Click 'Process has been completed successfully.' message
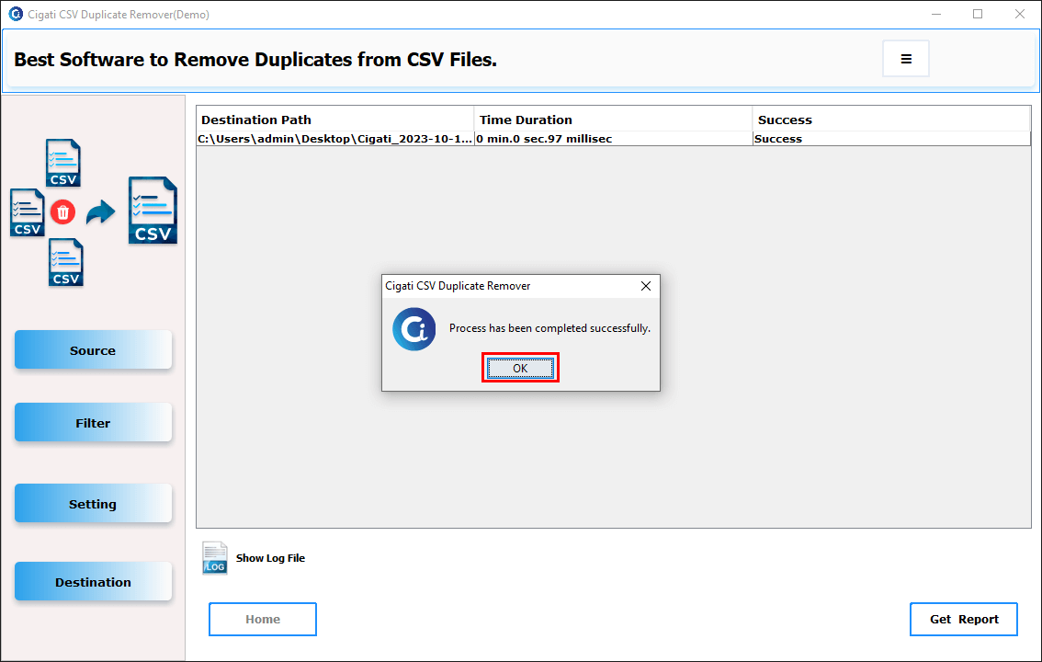The width and height of the screenshot is (1042, 662). pyautogui.click(x=549, y=327)
